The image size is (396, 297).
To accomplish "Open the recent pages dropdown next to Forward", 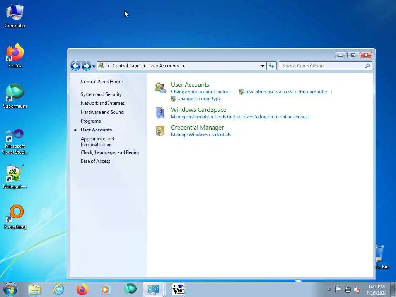I will 94,66.
